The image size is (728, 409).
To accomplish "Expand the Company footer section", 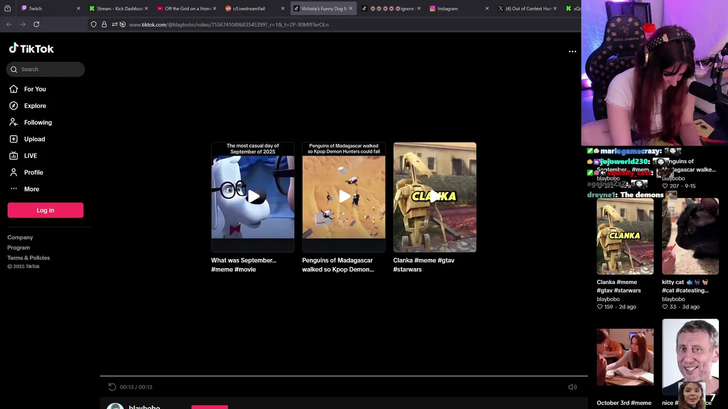I will point(20,237).
